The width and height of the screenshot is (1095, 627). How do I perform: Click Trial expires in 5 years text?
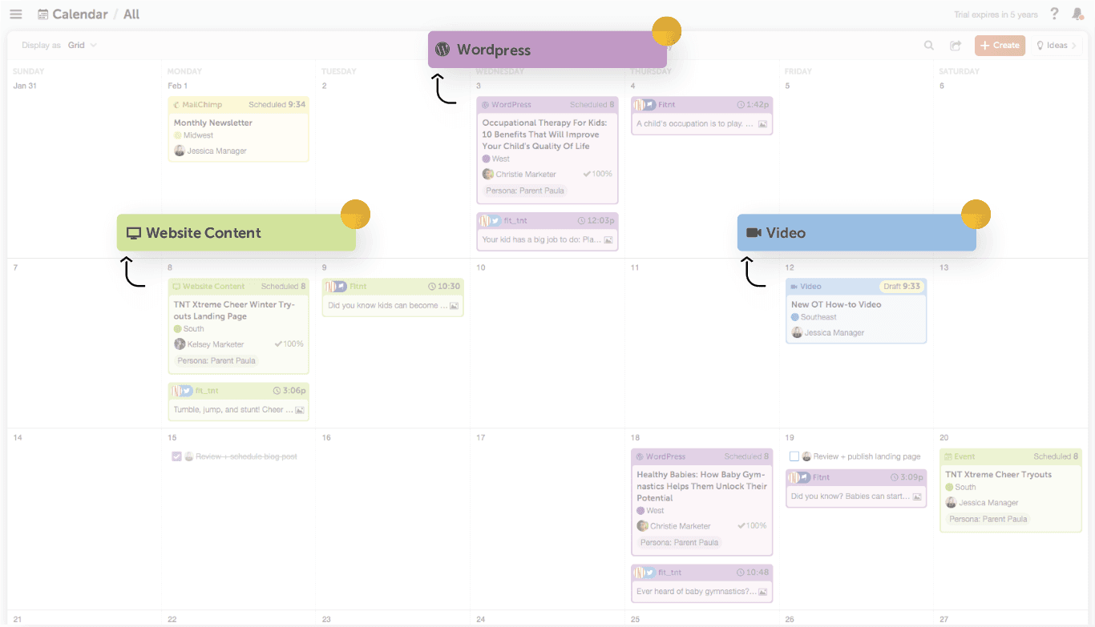click(996, 14)
